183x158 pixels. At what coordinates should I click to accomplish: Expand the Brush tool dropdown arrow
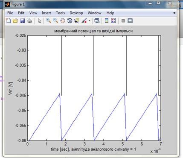click(90, 21)
